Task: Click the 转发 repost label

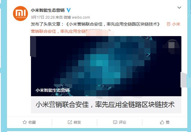Action: click(77, 122)
